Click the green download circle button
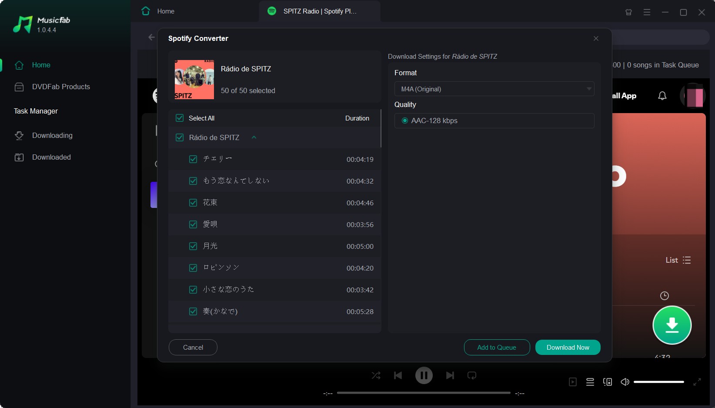Screen dimensions: 715x408 [672, 325]
